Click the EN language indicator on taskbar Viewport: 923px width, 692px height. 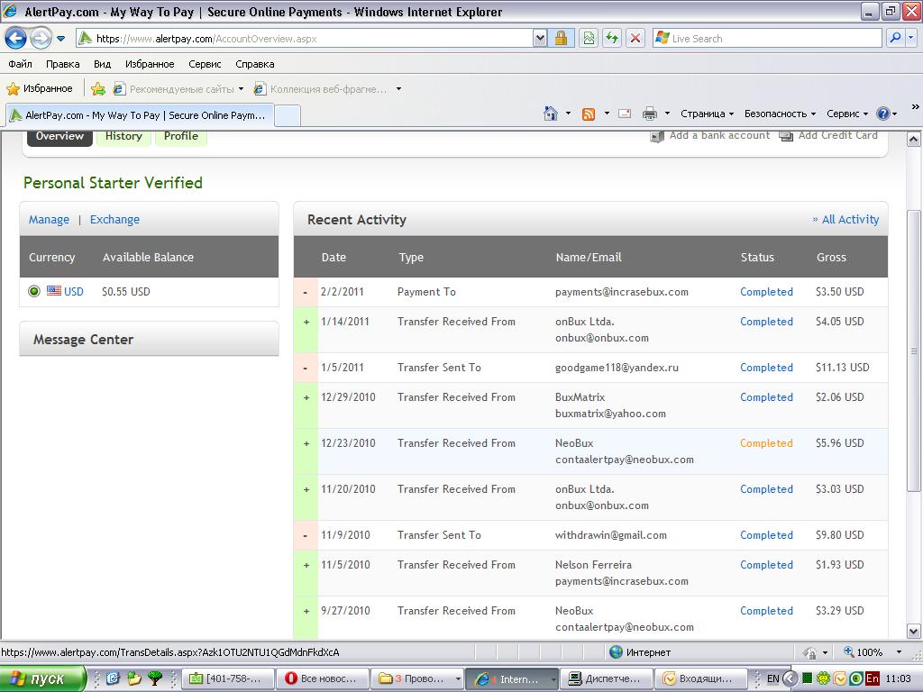click(x=772, y=678)
